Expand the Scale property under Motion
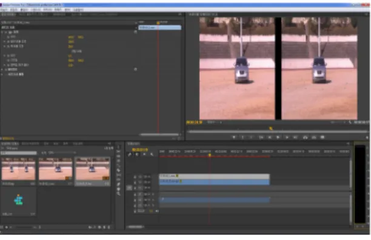The width and height of the screenshot is (371, 240). point(4,42)
